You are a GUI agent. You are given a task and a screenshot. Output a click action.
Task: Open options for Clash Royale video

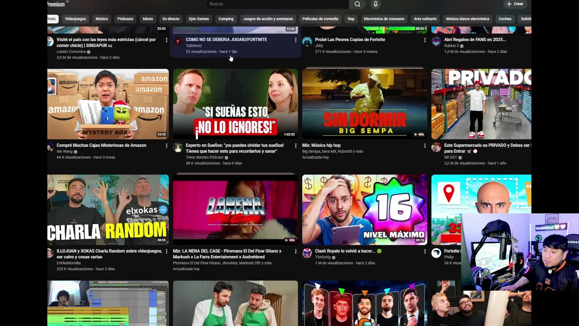425,252
